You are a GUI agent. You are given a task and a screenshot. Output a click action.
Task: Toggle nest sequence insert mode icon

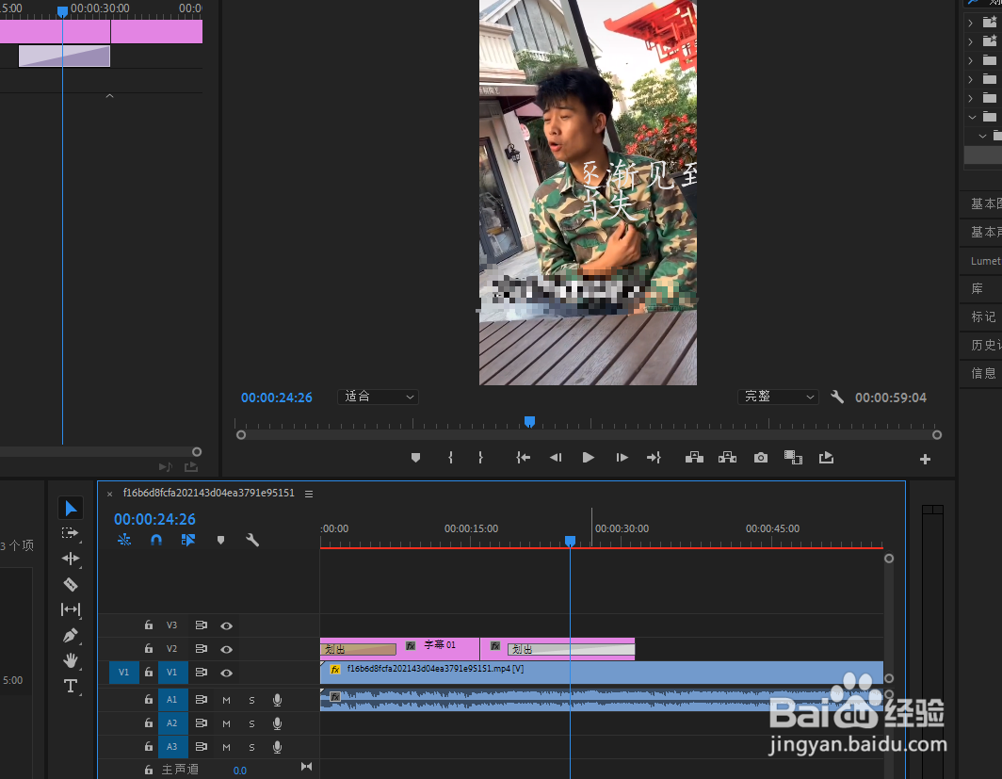(x=124, y=540)
